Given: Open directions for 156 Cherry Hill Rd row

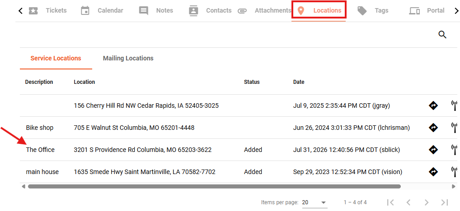Looking at the screenshot, I should click(433, 105).
